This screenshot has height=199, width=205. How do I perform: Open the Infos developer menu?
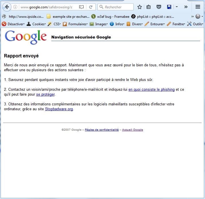coord(117,24)
